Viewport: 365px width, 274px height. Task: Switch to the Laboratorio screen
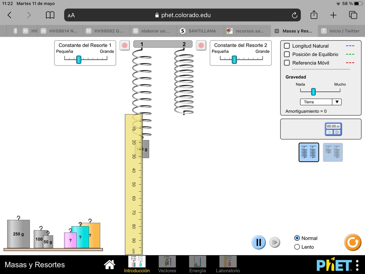(228, 264)
